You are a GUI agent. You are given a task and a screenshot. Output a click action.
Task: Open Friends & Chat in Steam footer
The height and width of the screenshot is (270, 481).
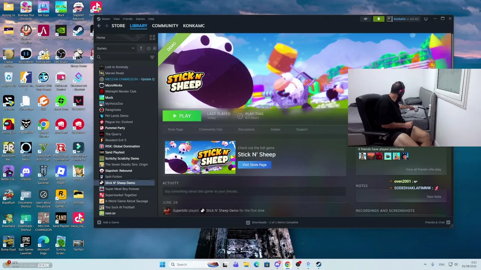click(437, 222)
